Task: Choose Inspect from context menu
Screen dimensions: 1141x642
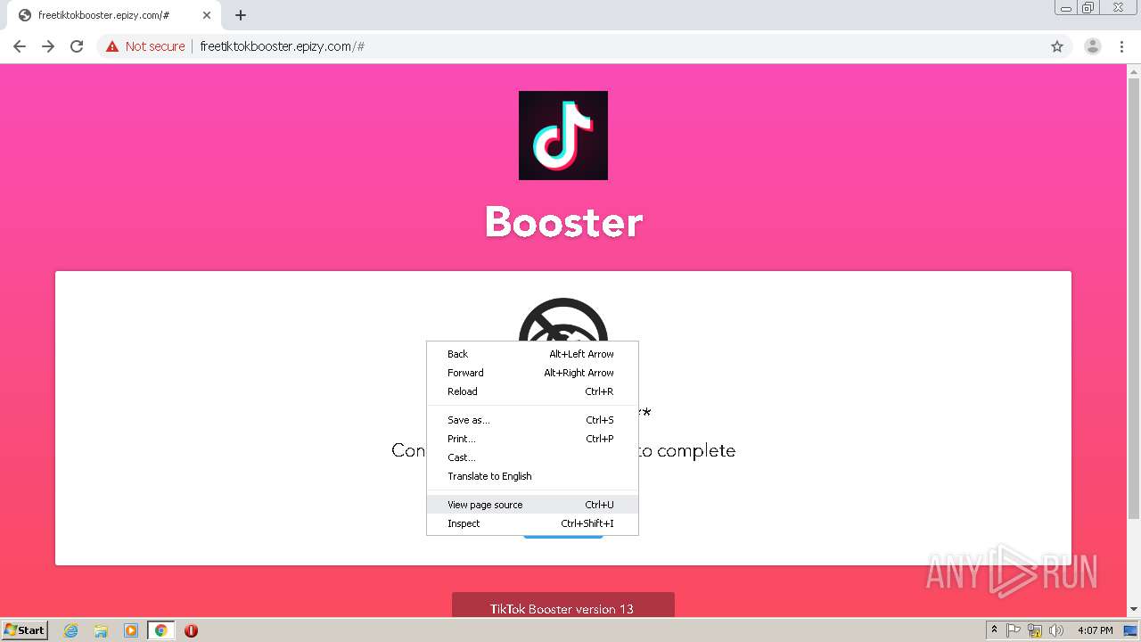Action: pyautogui.click(x=532, y=523)
